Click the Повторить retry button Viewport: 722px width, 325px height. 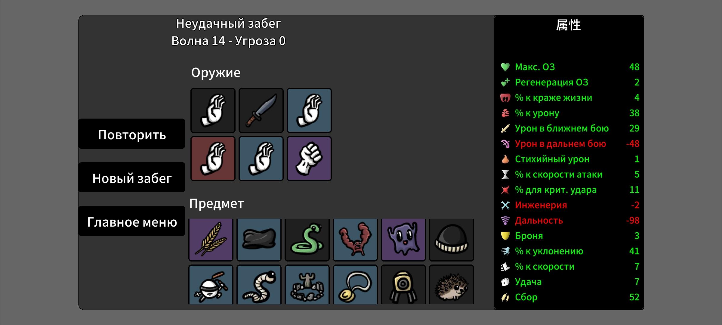[x=132, y=134]
